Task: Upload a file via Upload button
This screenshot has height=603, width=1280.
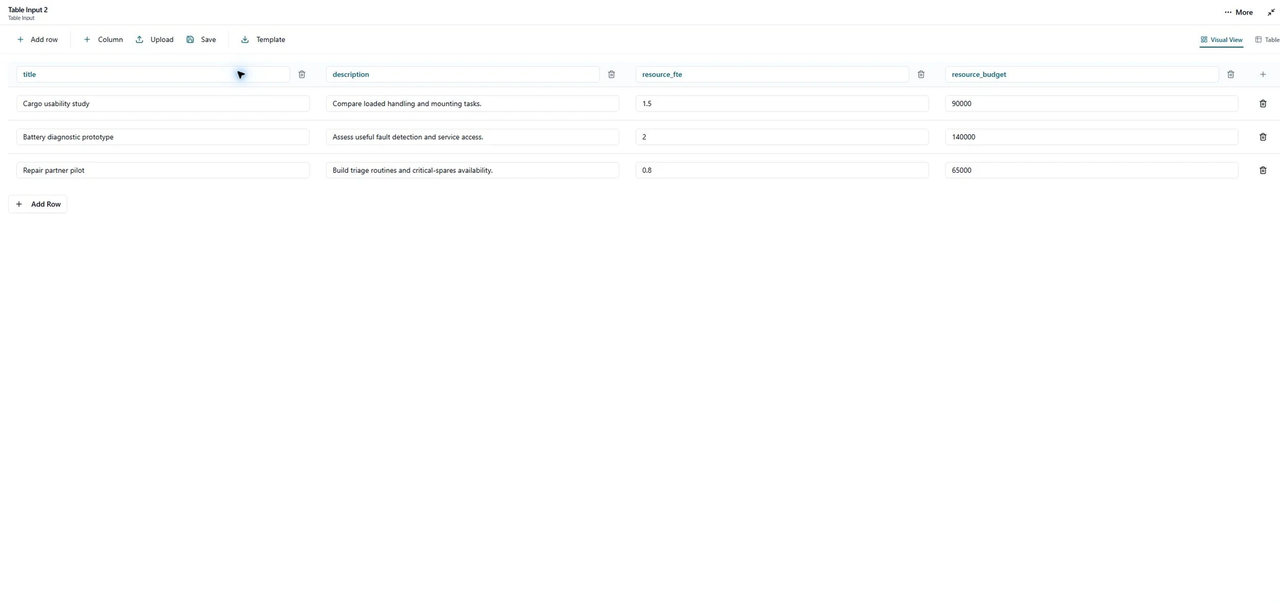Action: tap(155, 40)
